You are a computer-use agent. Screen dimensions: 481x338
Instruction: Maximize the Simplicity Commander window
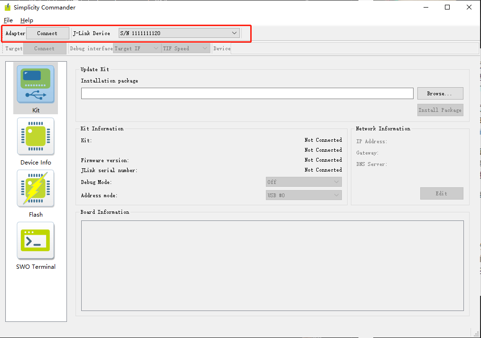tap(447, 7)
